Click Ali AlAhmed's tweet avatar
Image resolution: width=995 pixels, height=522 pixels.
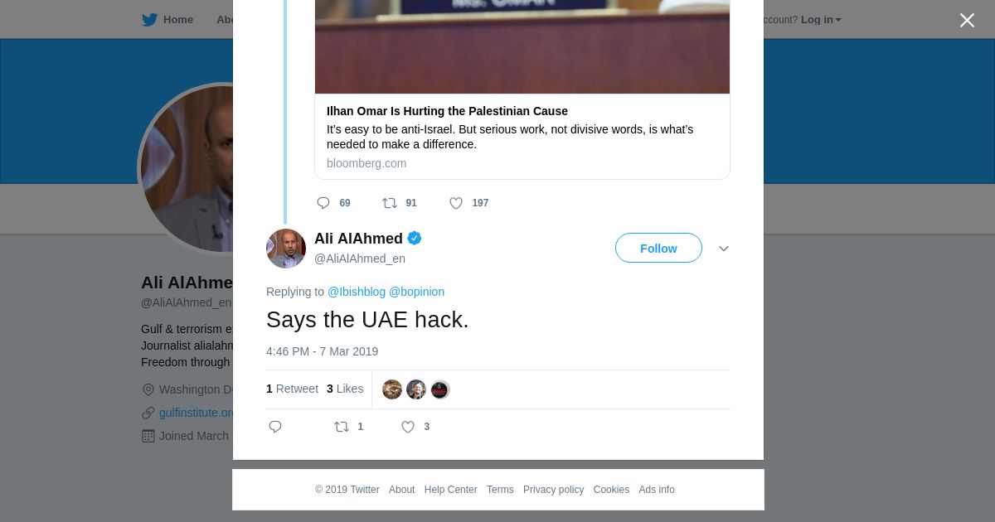pos(286,249)
